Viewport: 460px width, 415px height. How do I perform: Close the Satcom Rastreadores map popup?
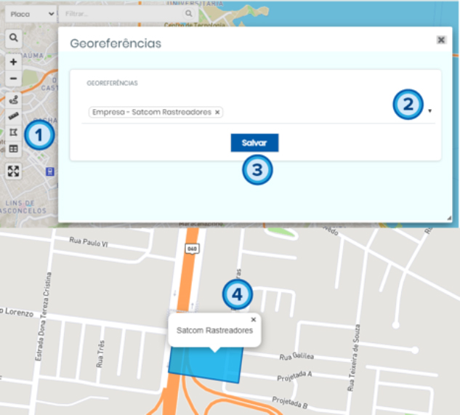254,319
